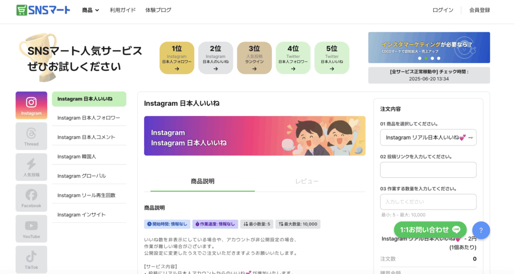Focus the 投稿リンク input field
This screenshot has height=274, width=514.
[x=428, y=170]
